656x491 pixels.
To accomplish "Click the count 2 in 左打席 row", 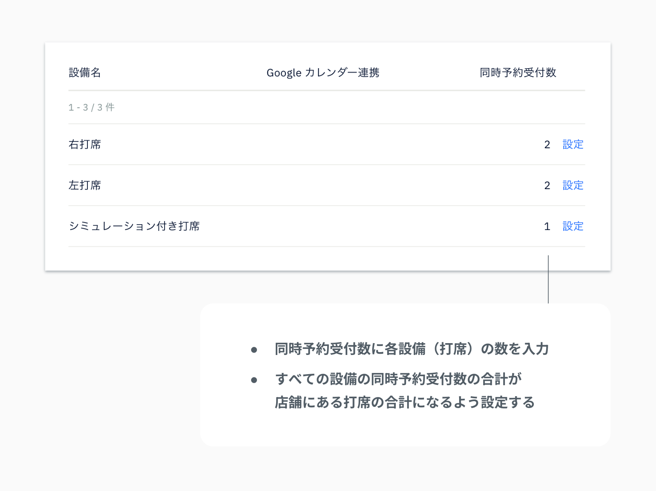I will click(547, 185).
